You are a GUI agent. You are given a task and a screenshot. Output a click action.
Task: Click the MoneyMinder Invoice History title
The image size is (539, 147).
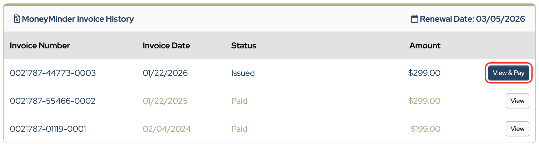(78, 19)
